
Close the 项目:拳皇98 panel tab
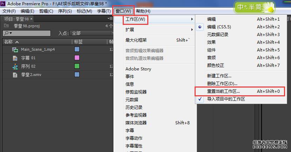31,19
